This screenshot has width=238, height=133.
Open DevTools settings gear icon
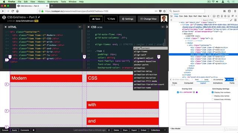click(225, 16)
